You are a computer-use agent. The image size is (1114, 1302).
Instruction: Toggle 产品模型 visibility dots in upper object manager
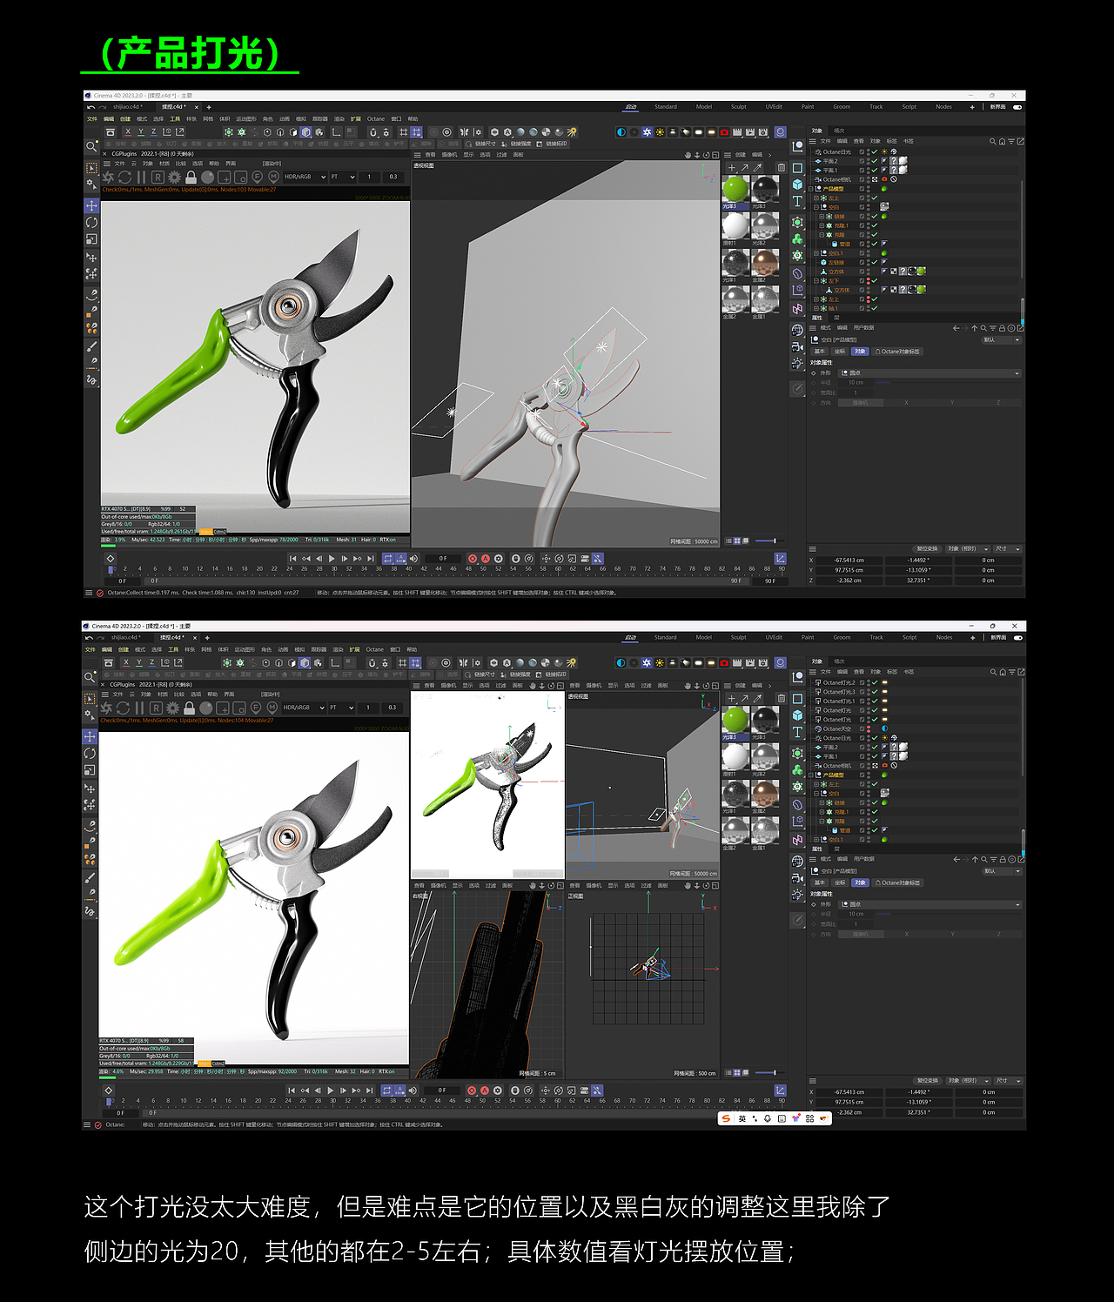pyautogui.click(x=868, y=189)
